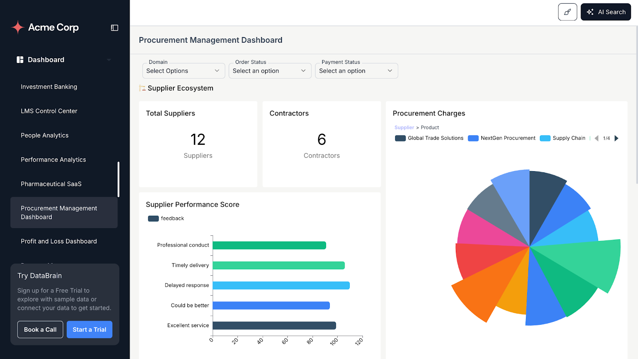Open Performance Analytics dashboard
The width and height of the screenshot is (638, 359).
click(53, 160)
